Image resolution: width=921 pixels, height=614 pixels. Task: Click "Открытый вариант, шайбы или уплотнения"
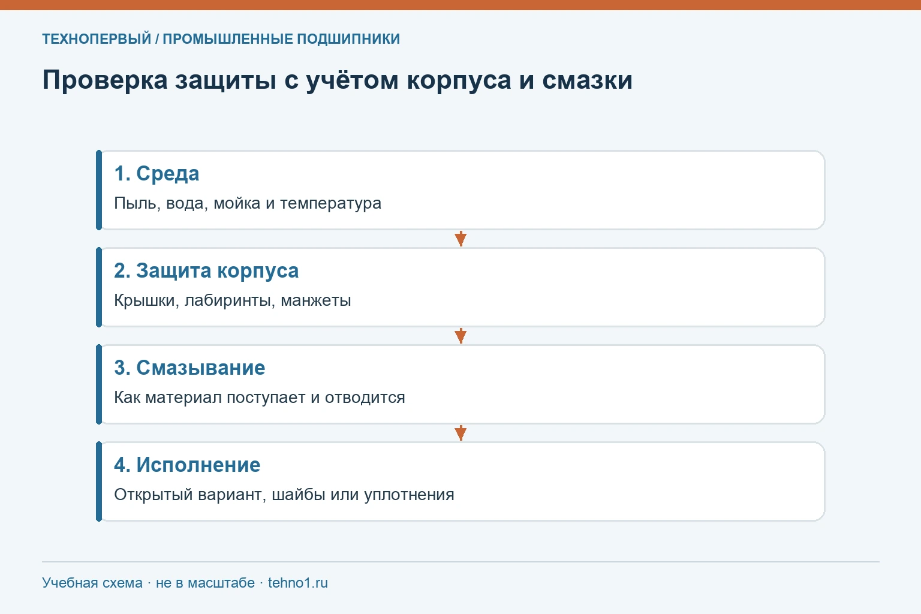click(x=284, y=495)
